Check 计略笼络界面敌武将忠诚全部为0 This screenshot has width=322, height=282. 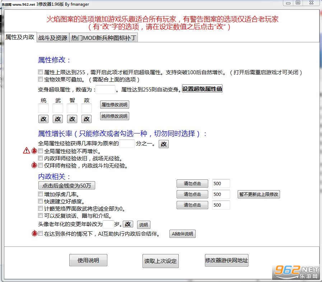(x=41, y=208)
